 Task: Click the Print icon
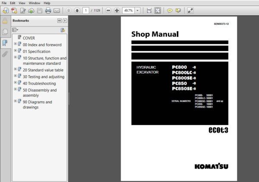(48, 10)
